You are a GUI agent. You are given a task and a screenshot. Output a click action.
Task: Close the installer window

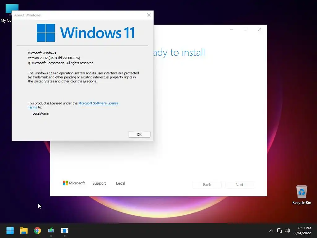[x=260, y=29]
